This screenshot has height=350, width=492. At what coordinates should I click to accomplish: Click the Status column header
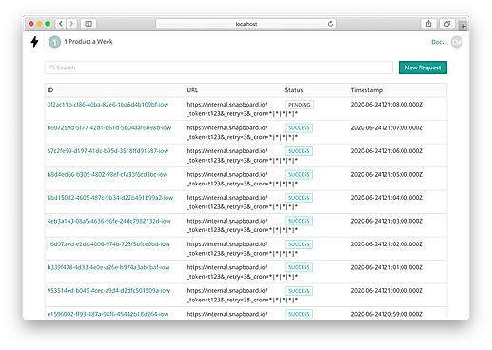(294, 90)
